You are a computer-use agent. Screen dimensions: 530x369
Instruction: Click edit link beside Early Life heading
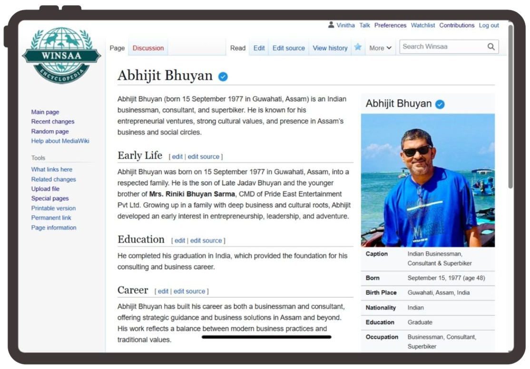point(177,157)
